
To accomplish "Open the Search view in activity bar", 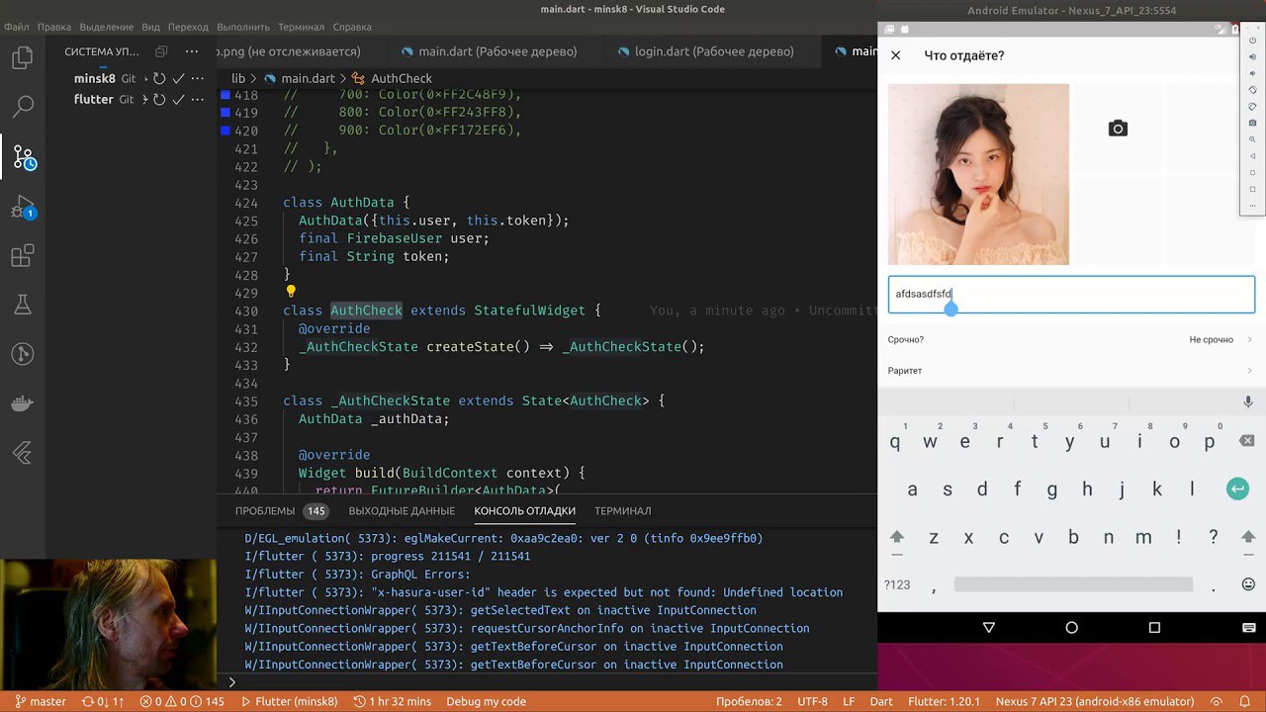I will (x=23, y=106).
